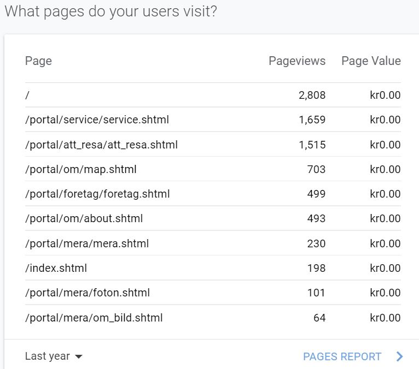
Task: Select /portal/mera/om_bild.shtml page row
Action: [213, 318]
